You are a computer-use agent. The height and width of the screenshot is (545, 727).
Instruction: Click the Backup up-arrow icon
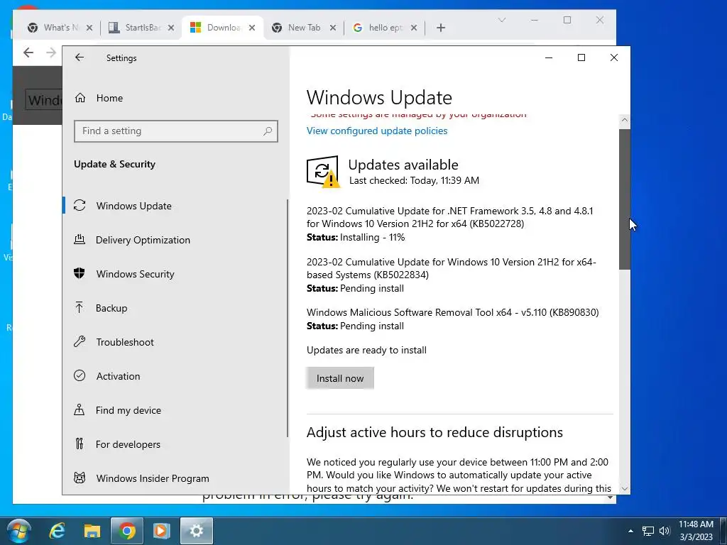[x=80, y=307]
